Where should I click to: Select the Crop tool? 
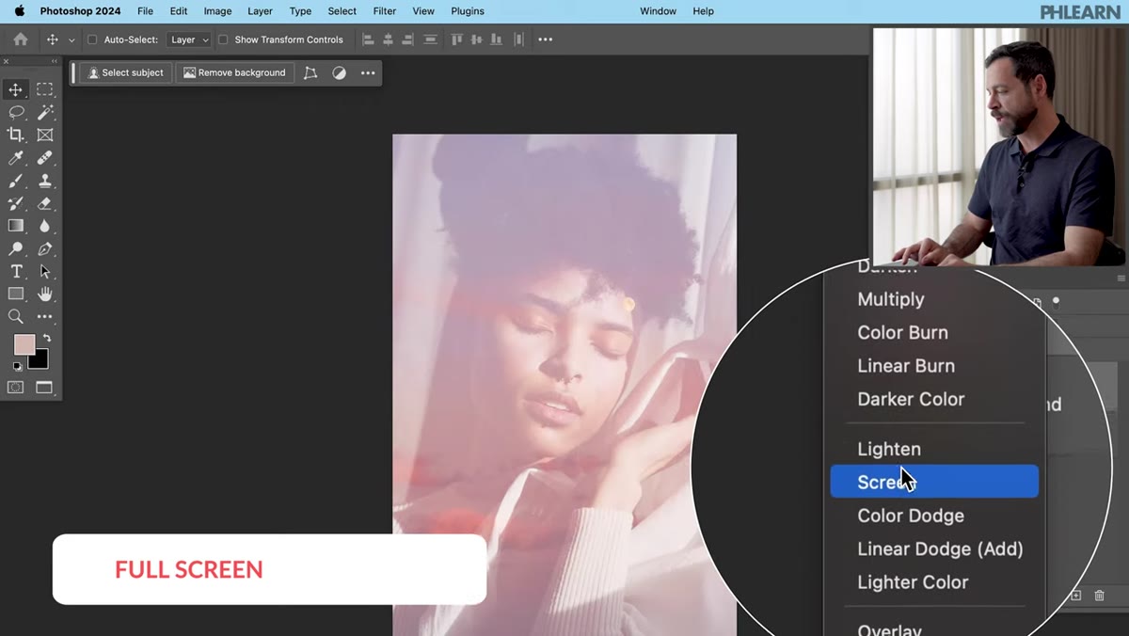(x=16, y=135)
